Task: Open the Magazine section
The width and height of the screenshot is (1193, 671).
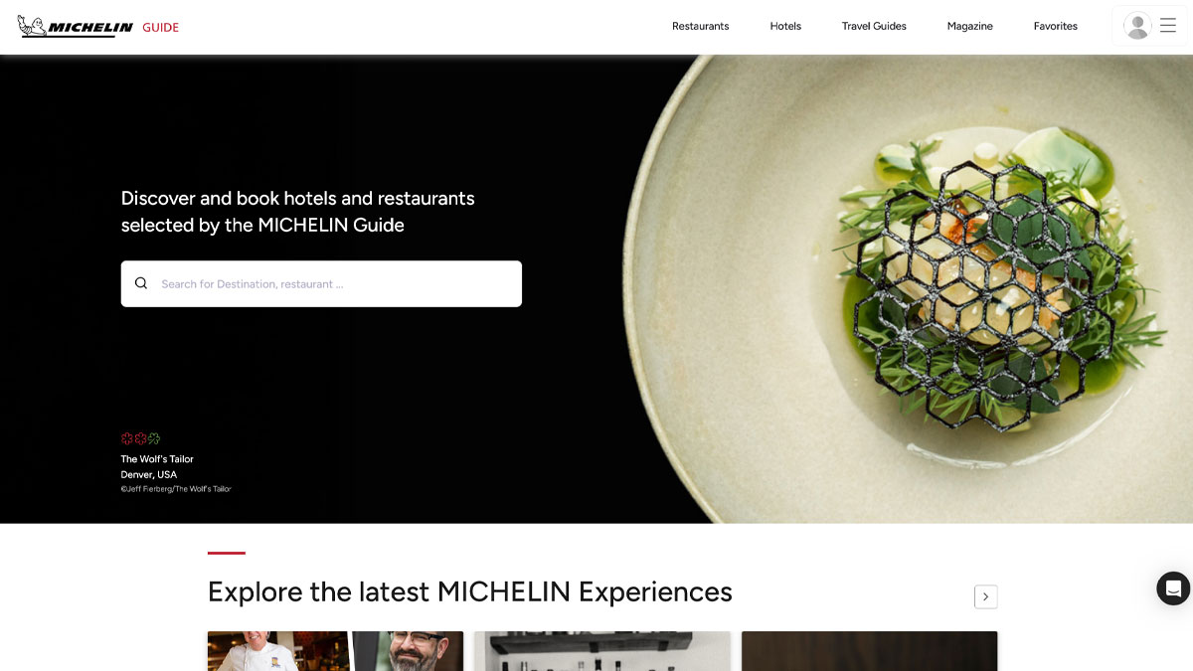Action: pos(969,26)
